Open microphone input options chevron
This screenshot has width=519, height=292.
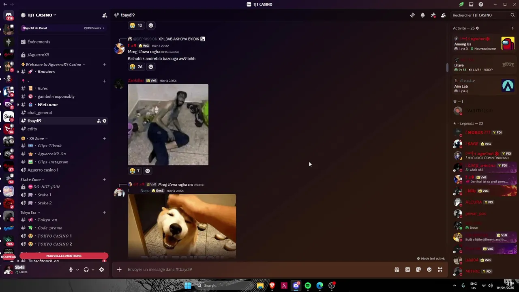pos(77,270)
